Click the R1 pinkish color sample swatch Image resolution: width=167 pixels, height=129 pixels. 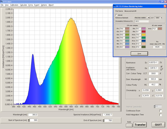(127, 29)
